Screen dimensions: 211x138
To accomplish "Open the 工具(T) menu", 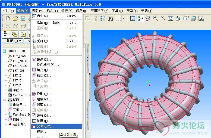I will pyautogui.click(x=117, y=11).
